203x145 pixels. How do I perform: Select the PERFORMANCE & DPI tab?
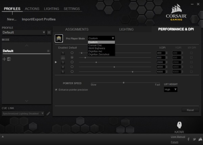click(x=176, y=29)
